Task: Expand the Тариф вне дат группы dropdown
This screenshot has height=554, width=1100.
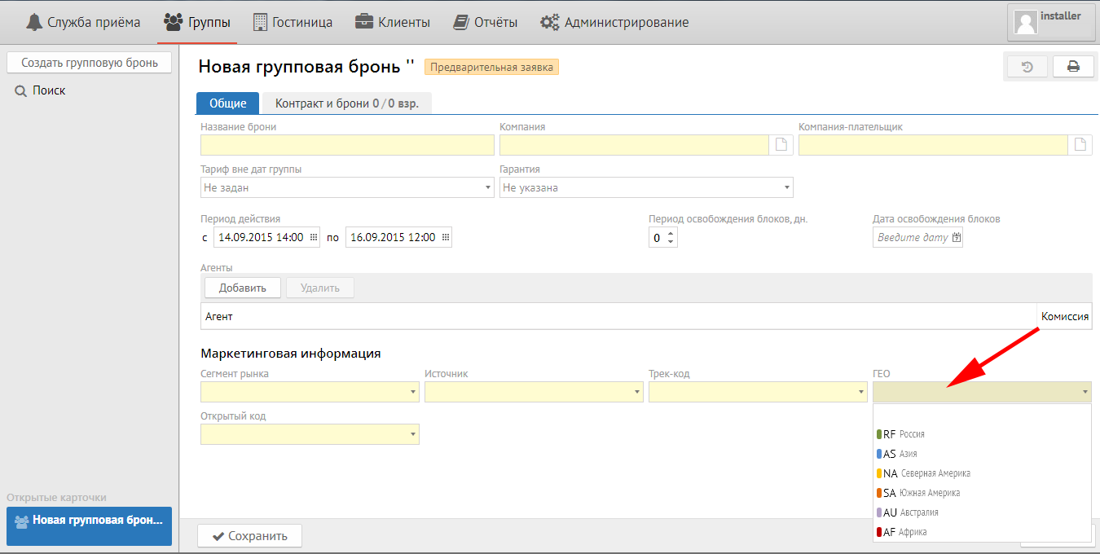Action: 347,187
